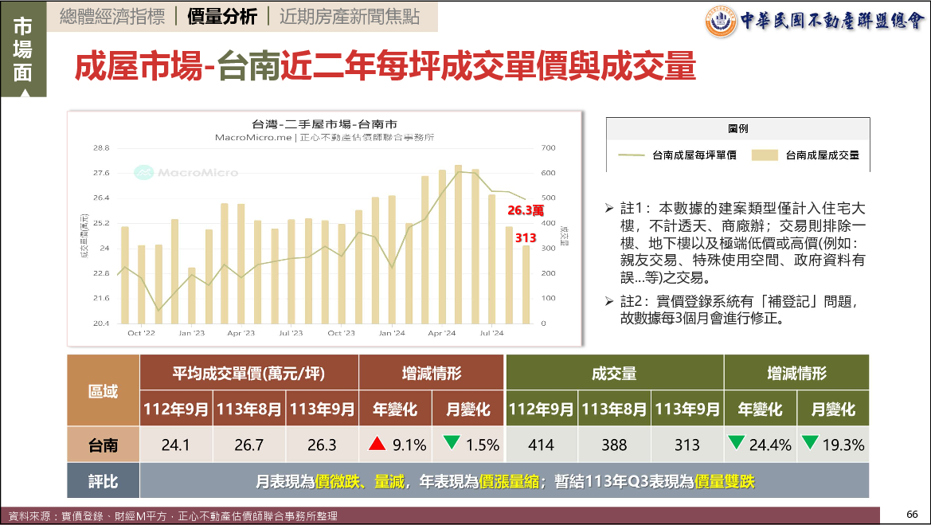
Task: Click the 中華民國不動產聯盟總會 circular logo emblem
Action: (x=721, y=22)
